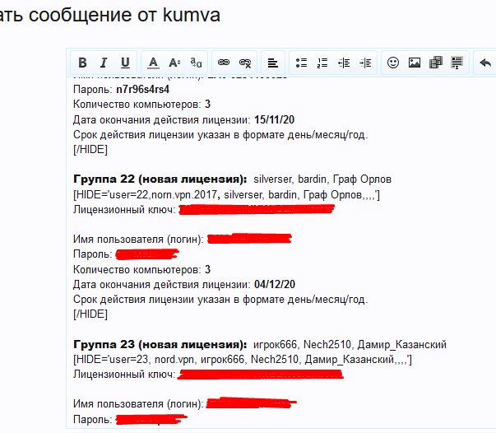
Task: Click 'Лицензионный ключ:' label under Группа 22
Action: (124, 210)
